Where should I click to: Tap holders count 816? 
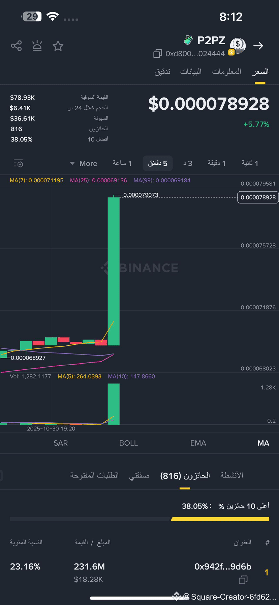(16, 129)
